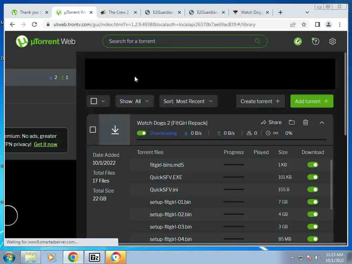352x264 pixels.
Task: Delete Watch Dogs 2 torrent via trash icon
Action: click(306, 122)
